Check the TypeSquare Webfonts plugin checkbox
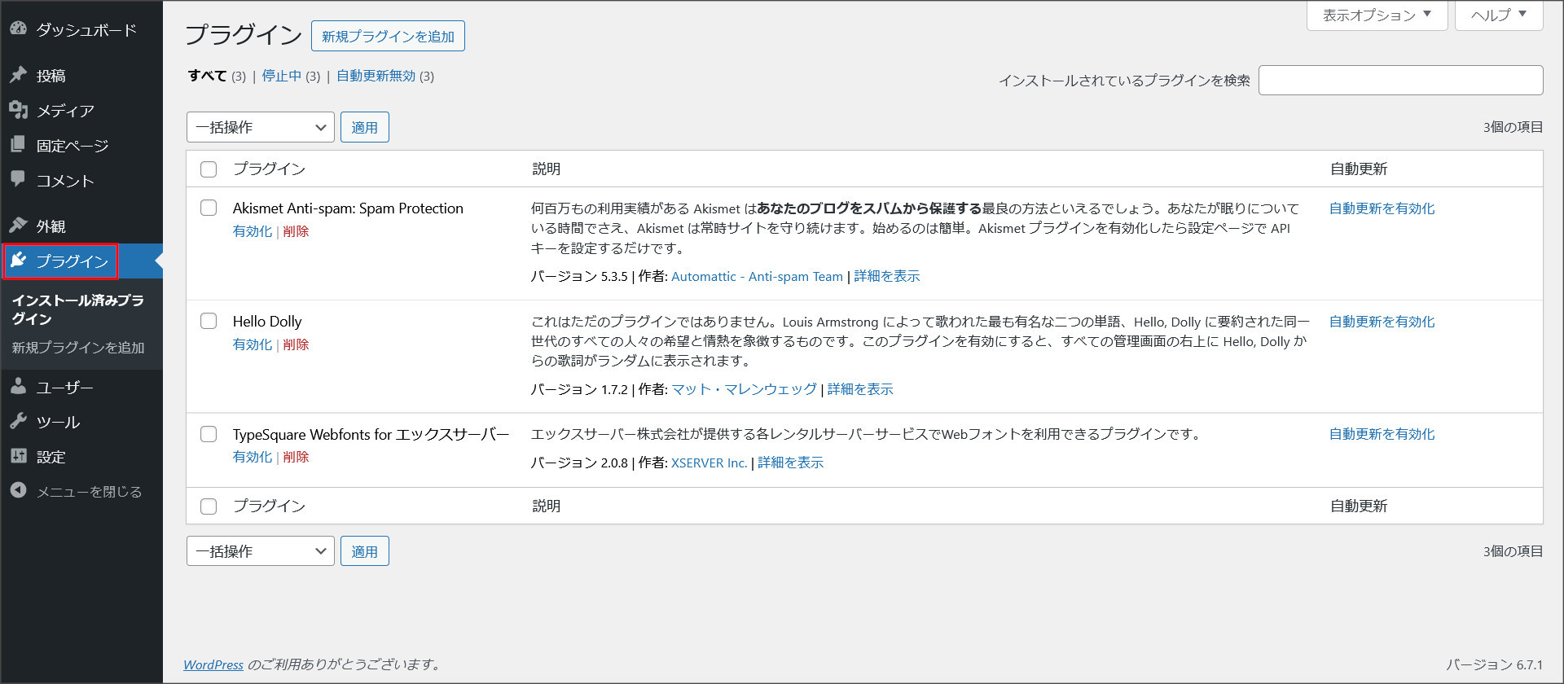Image resolution: width=1564 pixels, height=684 pixels. 209,434
